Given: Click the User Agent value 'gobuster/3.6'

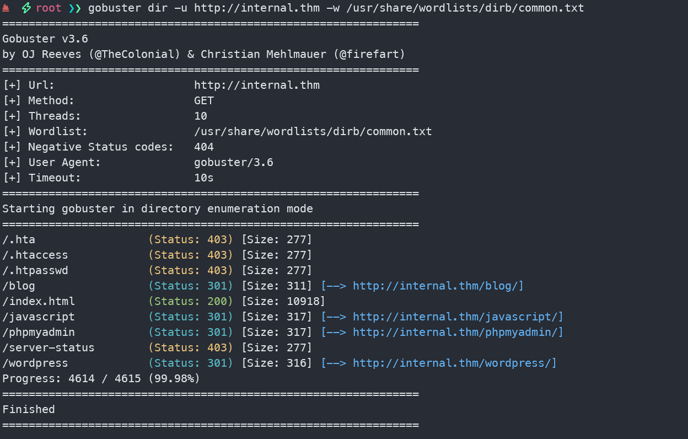Looking at the screenshot, I should (x=234, y=163).
